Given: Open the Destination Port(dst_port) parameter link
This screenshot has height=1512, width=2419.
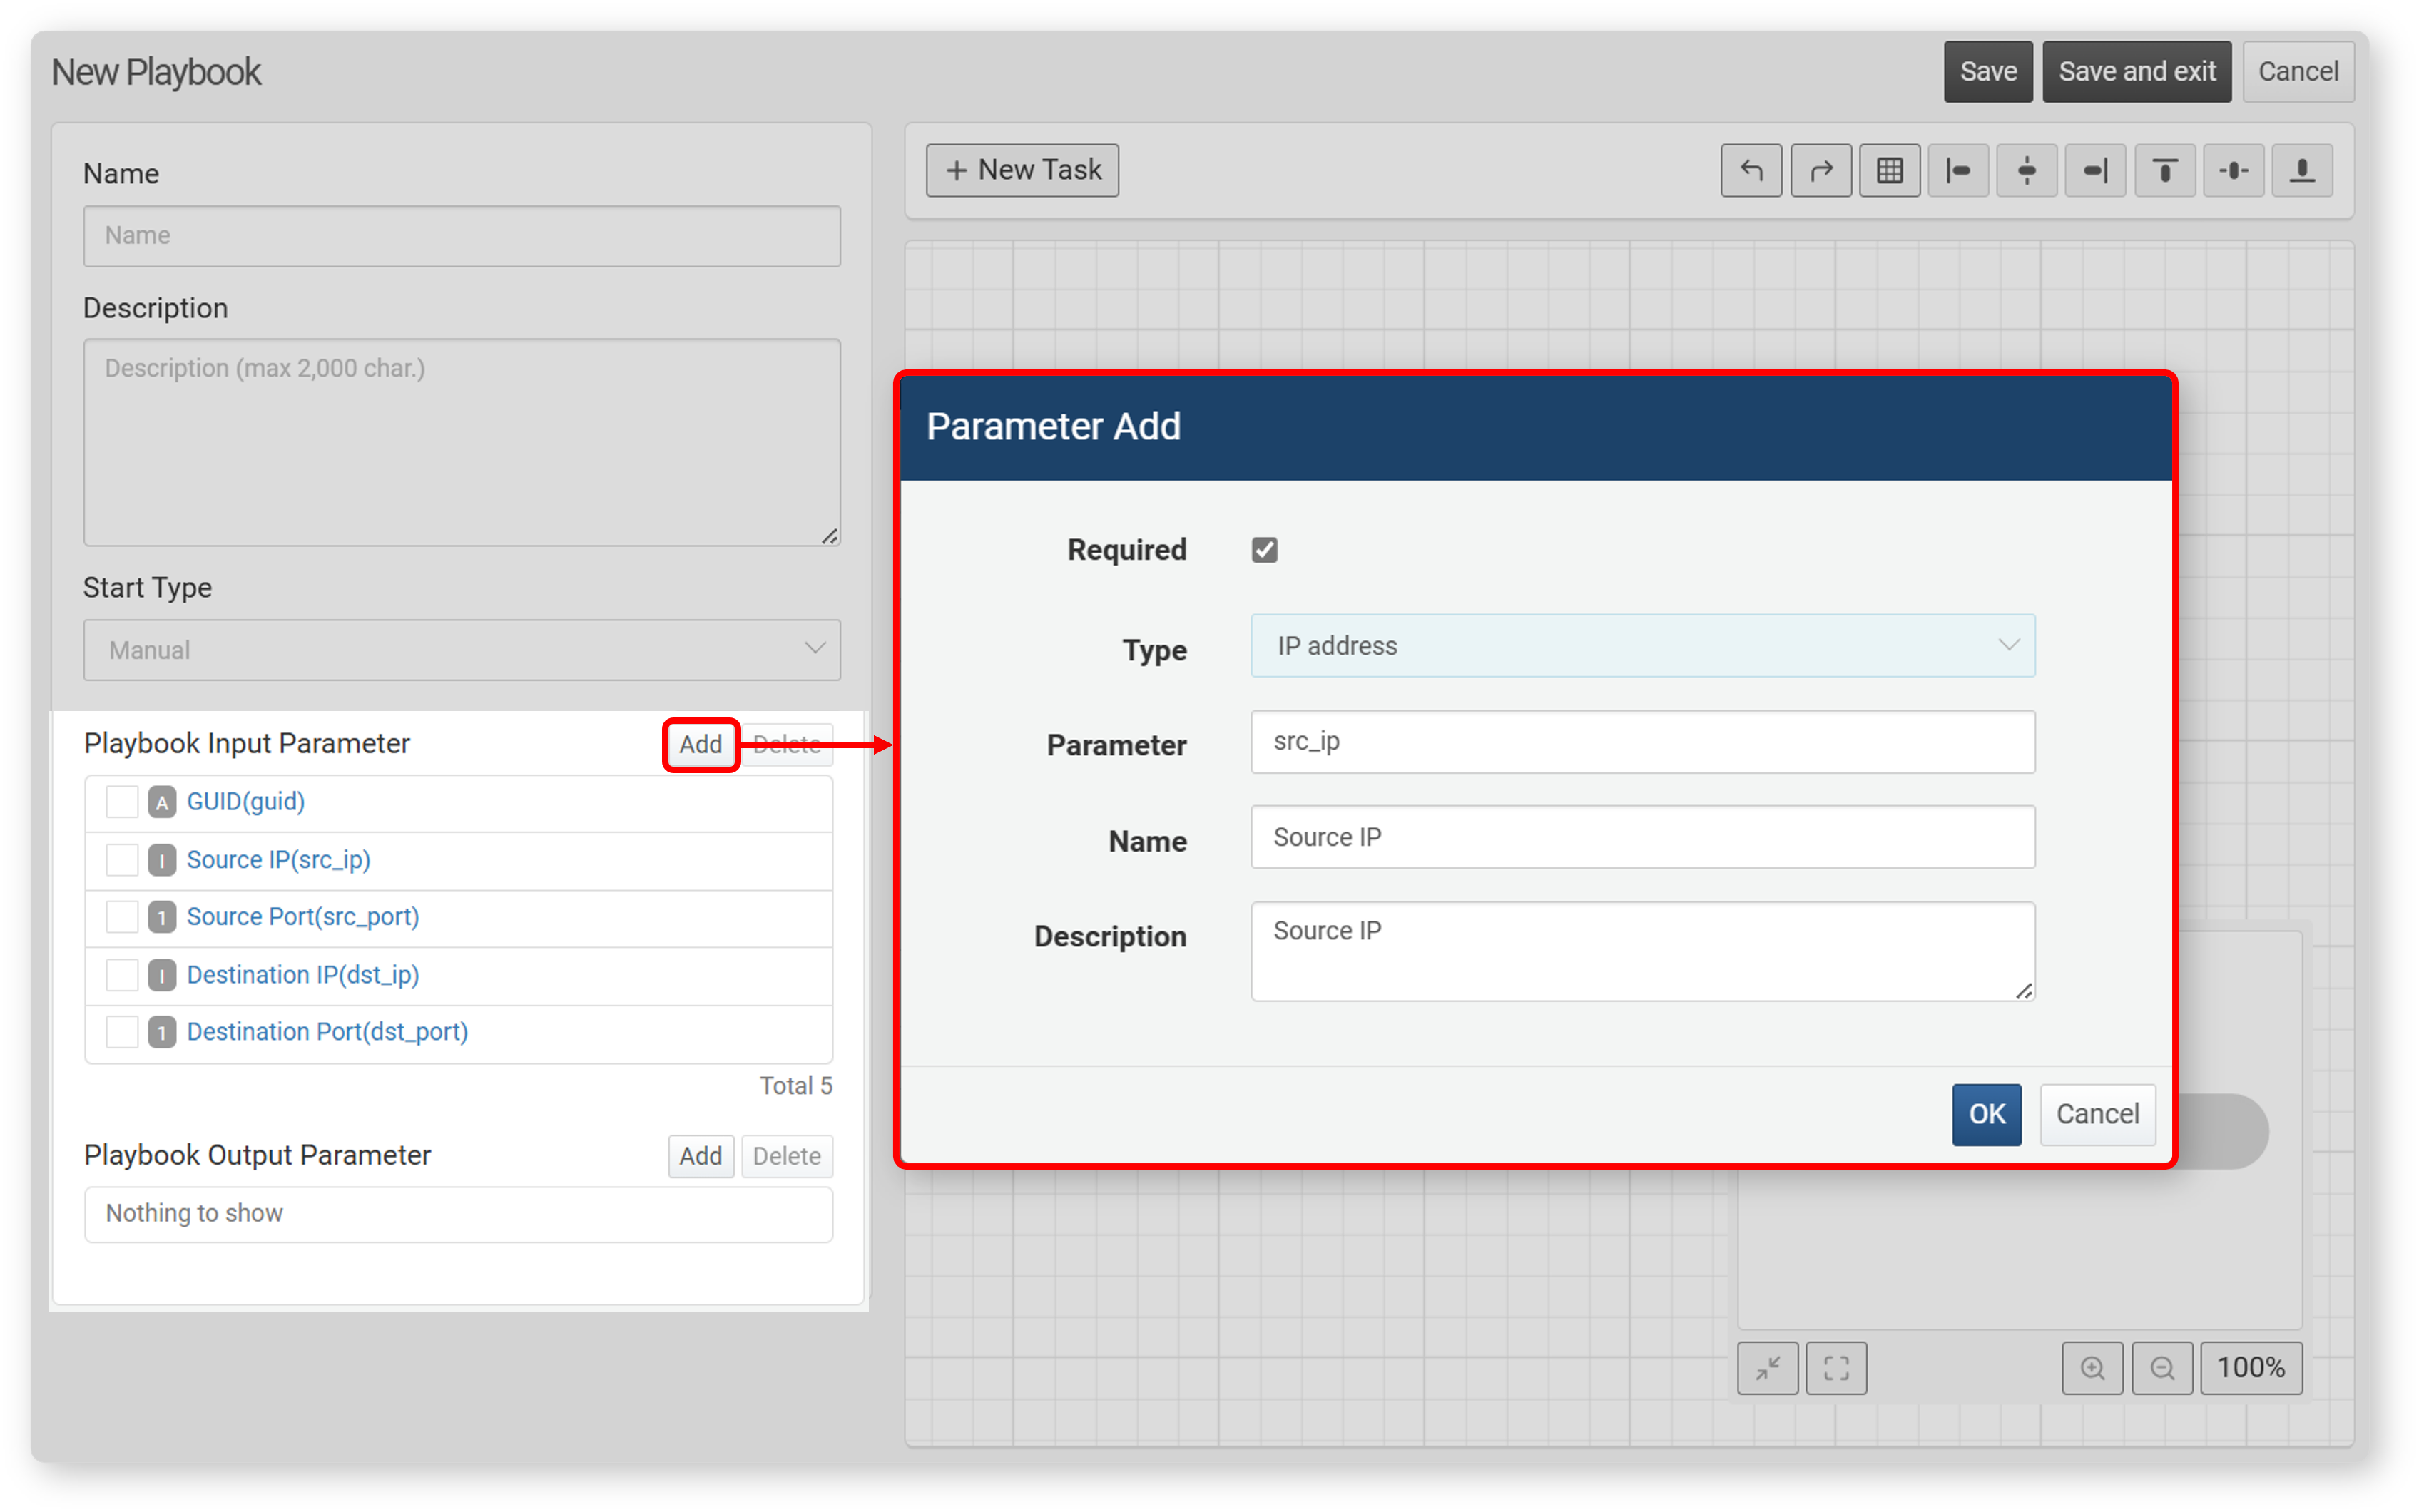Looking at the screenshot, I should (328, 1032).
